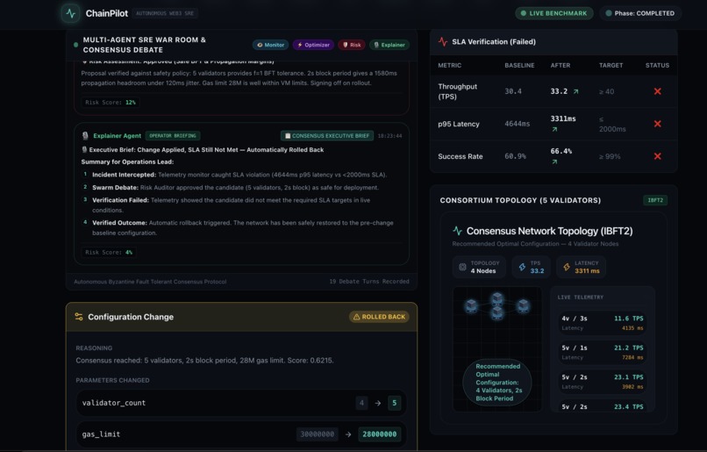Click the p95 Latency failed X icon
Viewport: 707px width, 452px height.
(657, 124)
